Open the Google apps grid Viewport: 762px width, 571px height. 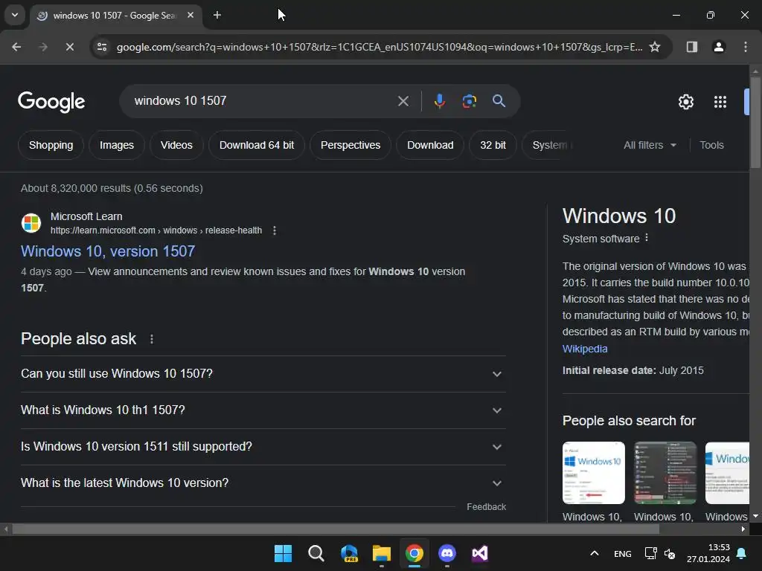click(720, 102)
